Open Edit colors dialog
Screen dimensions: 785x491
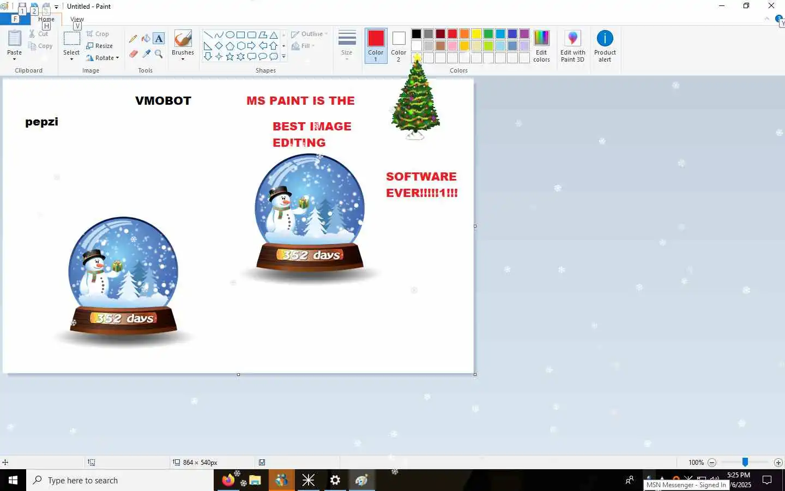click(541, 46)
